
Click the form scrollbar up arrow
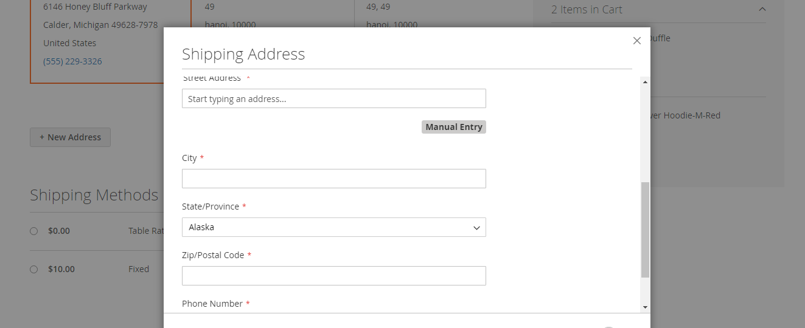(x=645, y=82)
